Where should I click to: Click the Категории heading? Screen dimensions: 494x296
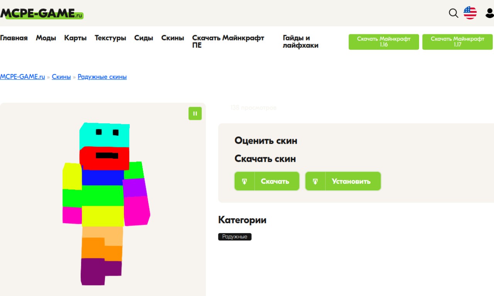(x=242, y=220)
